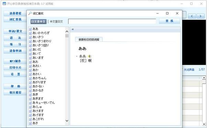Play audio speaker icon beside ああ
The image size is (209, 128).
(90, 56)
